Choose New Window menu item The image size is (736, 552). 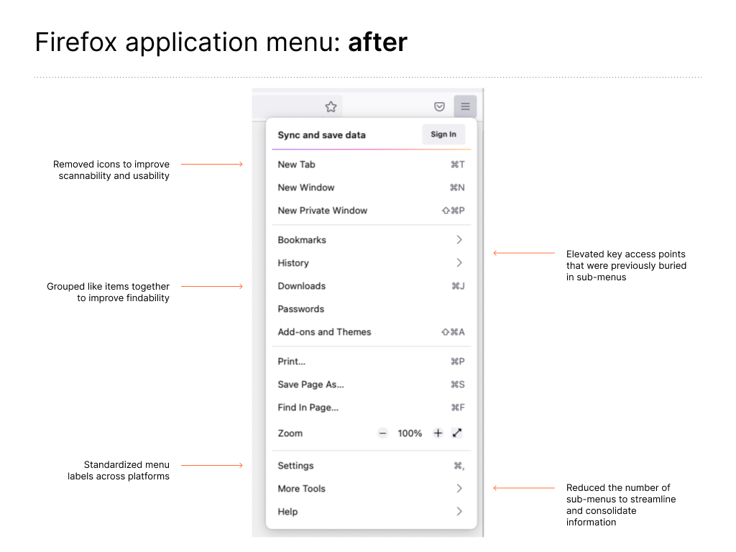click(371, 188)
